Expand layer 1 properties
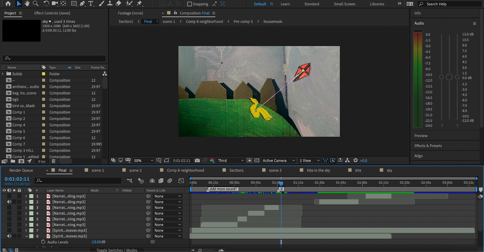This screenshot has height=252, width=484. pos(26,196)
